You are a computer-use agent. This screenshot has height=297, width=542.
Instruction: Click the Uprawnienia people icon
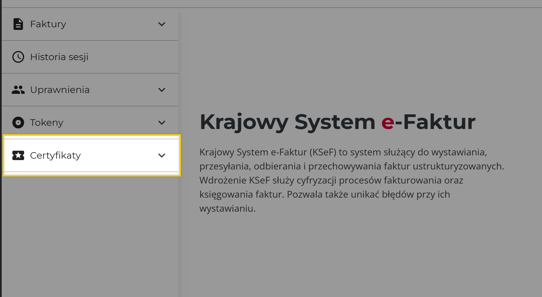(x=18, y=90)
